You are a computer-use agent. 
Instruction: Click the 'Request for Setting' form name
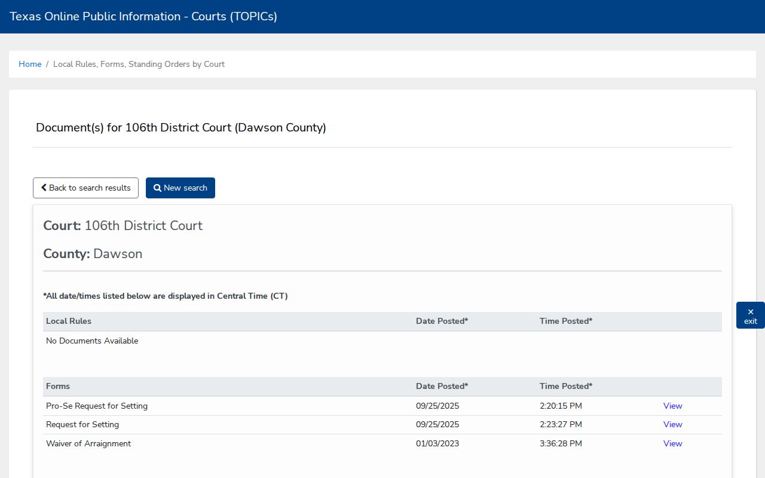(x=82, y=424)
